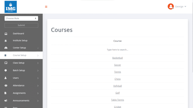193x108 pixels.
Task: Click the Dashboard laptop icon
Action: [x=6, y=34]
